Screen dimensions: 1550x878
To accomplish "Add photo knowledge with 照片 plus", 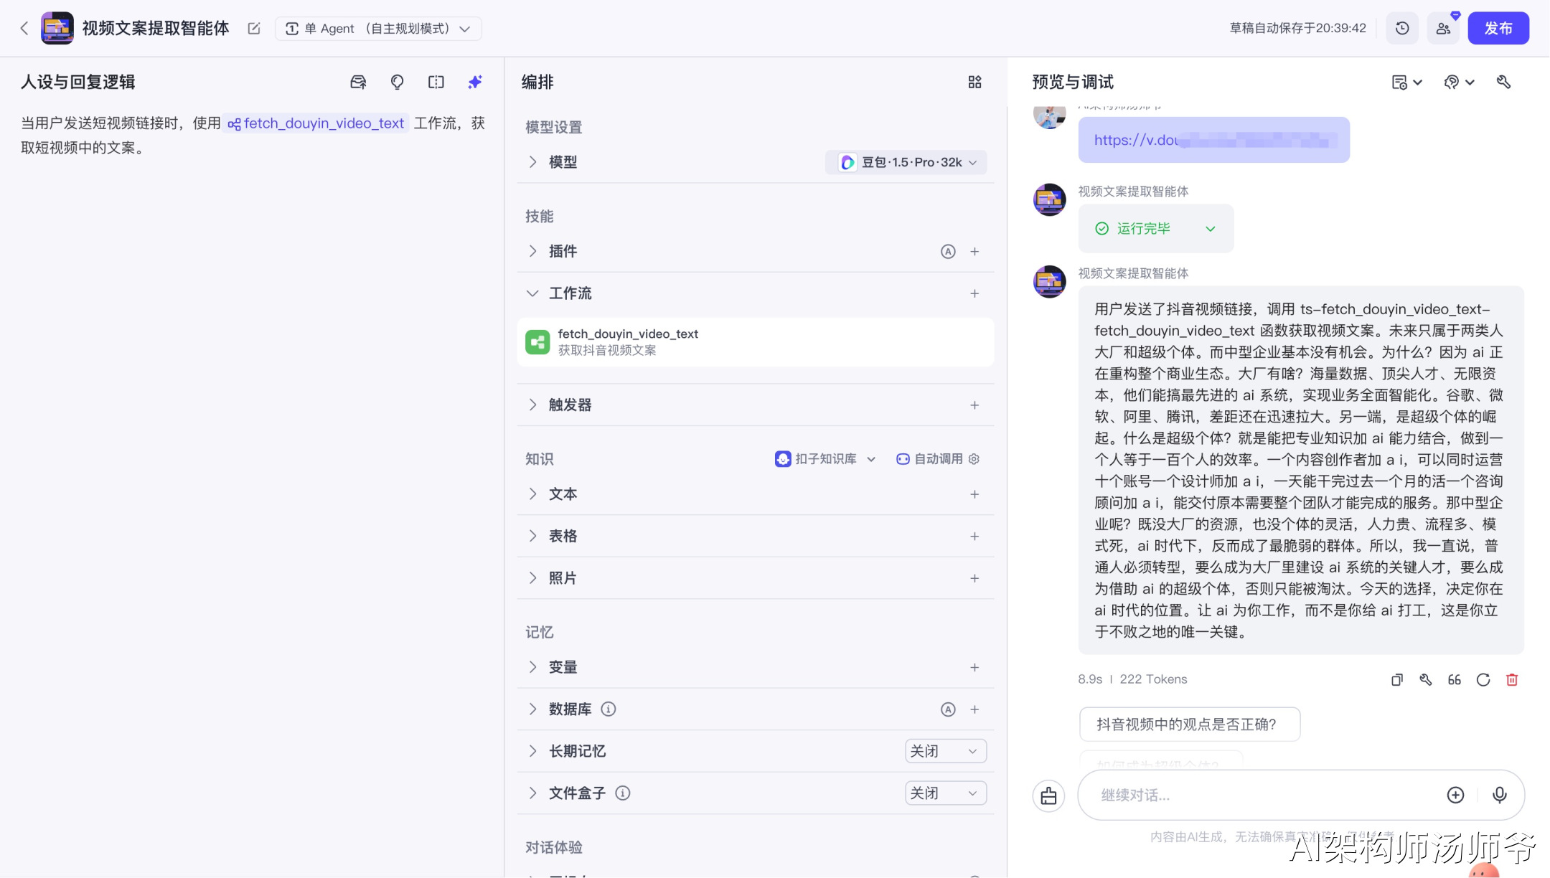I will click(974, 578).
